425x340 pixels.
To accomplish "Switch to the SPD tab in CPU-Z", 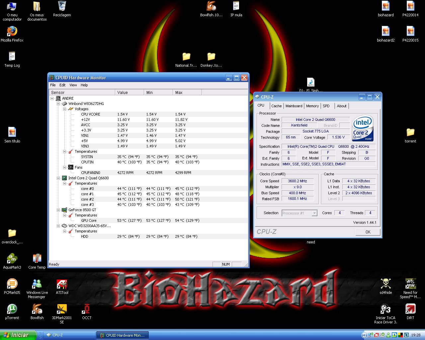I will click(326, 106).
